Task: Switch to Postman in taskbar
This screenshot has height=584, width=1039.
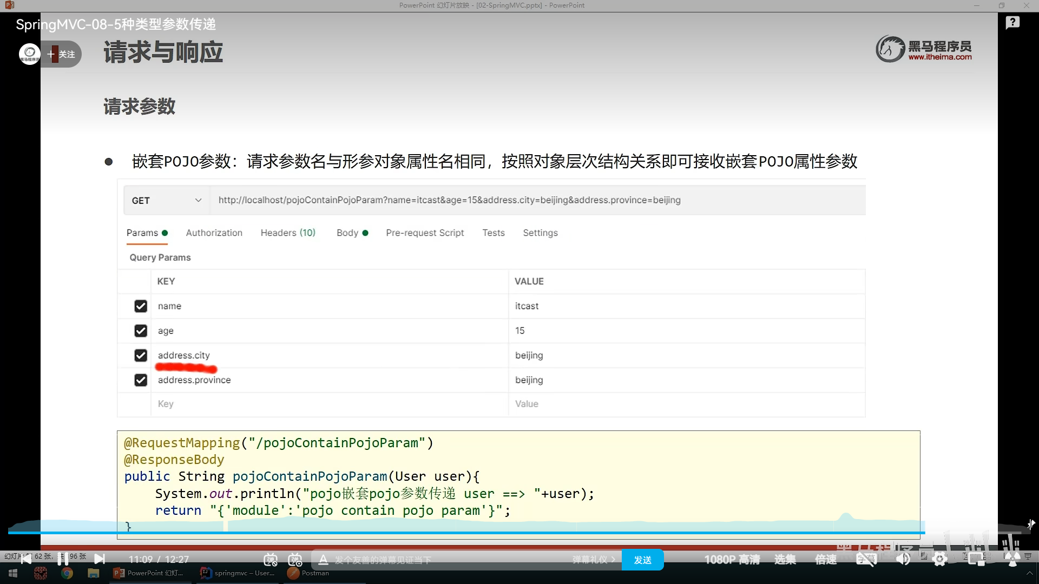Action: (x=308, y=573)
